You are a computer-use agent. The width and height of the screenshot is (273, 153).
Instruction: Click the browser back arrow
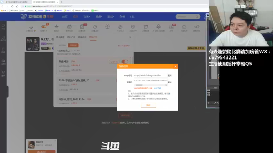pos(2,6)
